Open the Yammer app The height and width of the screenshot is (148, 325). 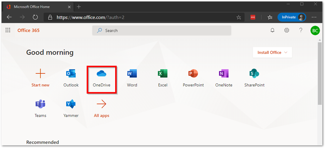pyautogui.click(x=71, y=109)
